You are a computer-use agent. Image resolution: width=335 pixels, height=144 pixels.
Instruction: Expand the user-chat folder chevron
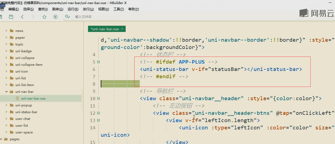click(x=6, y=119)
